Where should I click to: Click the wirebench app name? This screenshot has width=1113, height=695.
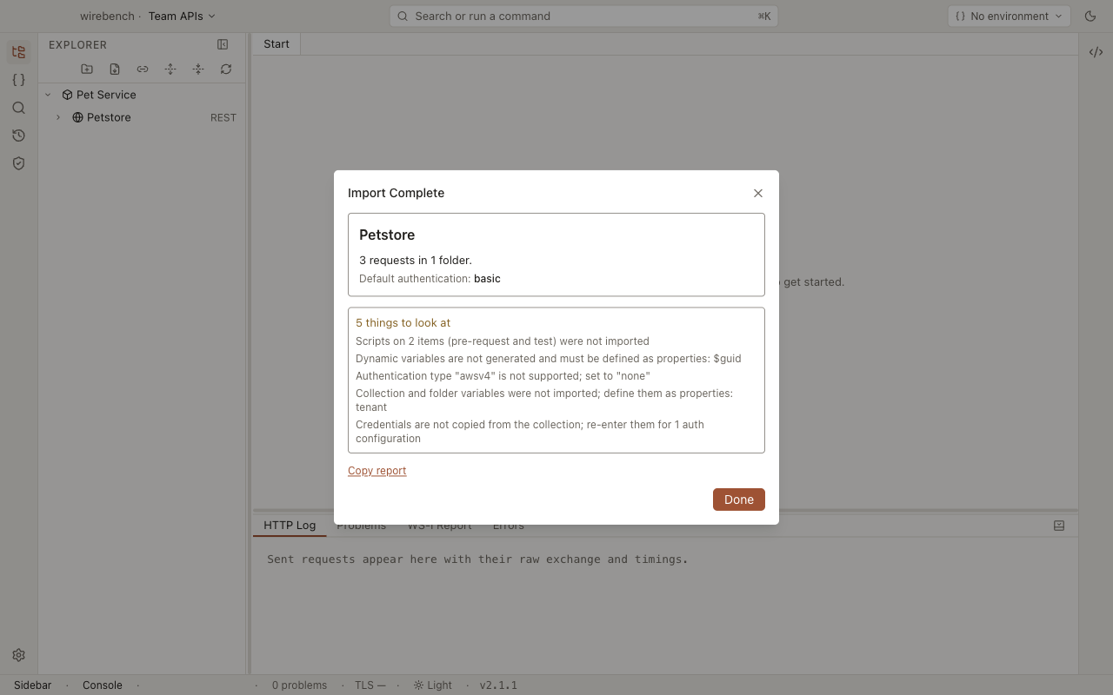click(x=106, y=16)
